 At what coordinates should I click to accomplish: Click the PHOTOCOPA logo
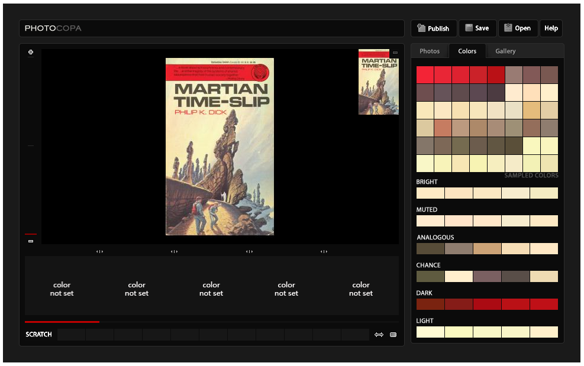[x=53, y=28]
